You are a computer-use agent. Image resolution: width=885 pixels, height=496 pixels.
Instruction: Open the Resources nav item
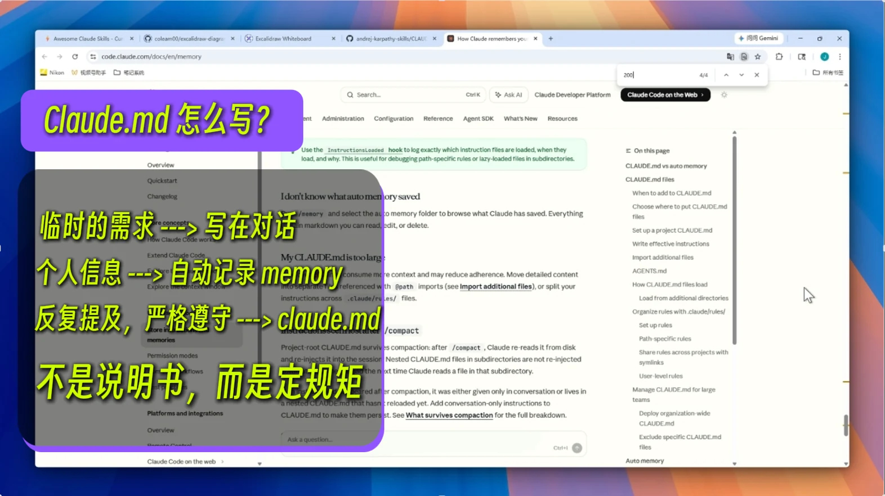coord(562,119)
